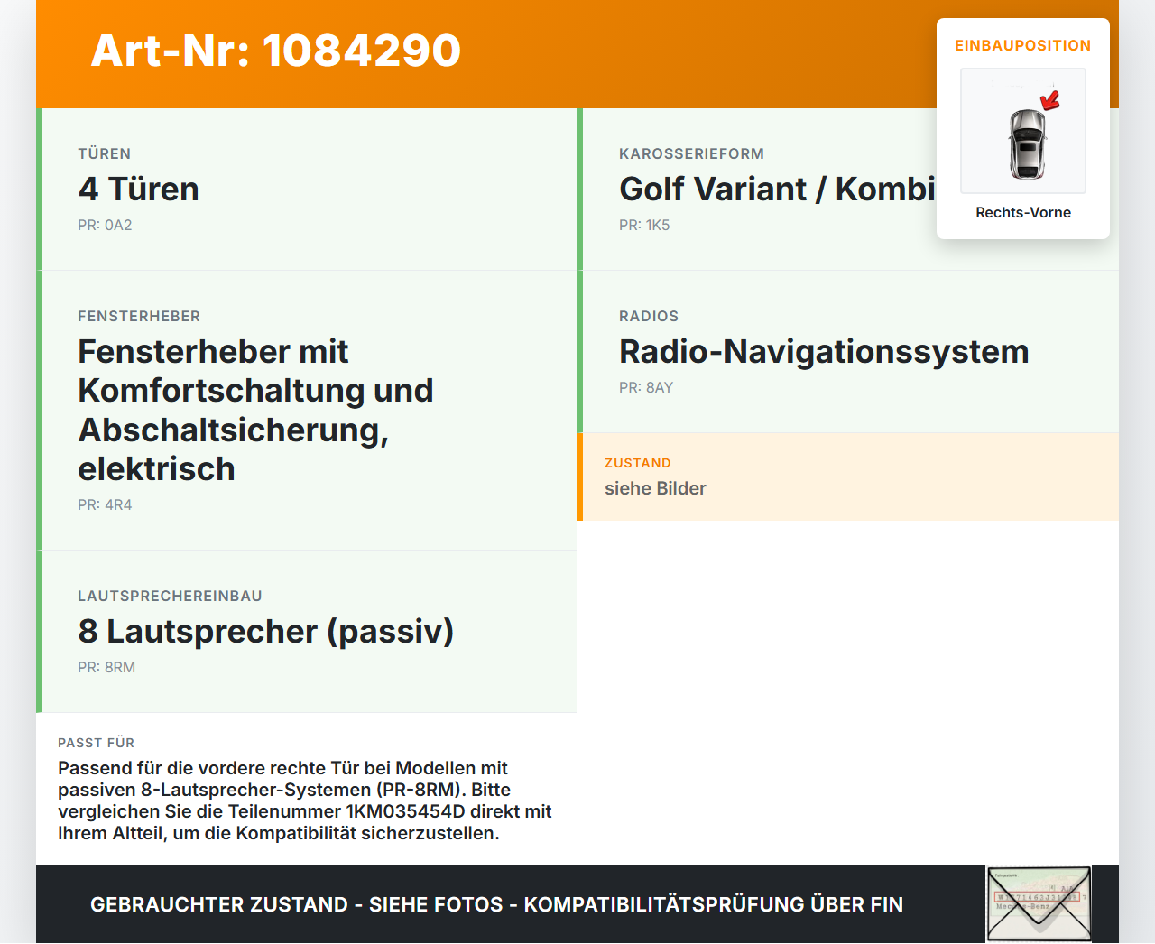This screenshot has width=1155, height=944.
Task: Click the code "PR: 4R4"
Action: click(105, 504)
